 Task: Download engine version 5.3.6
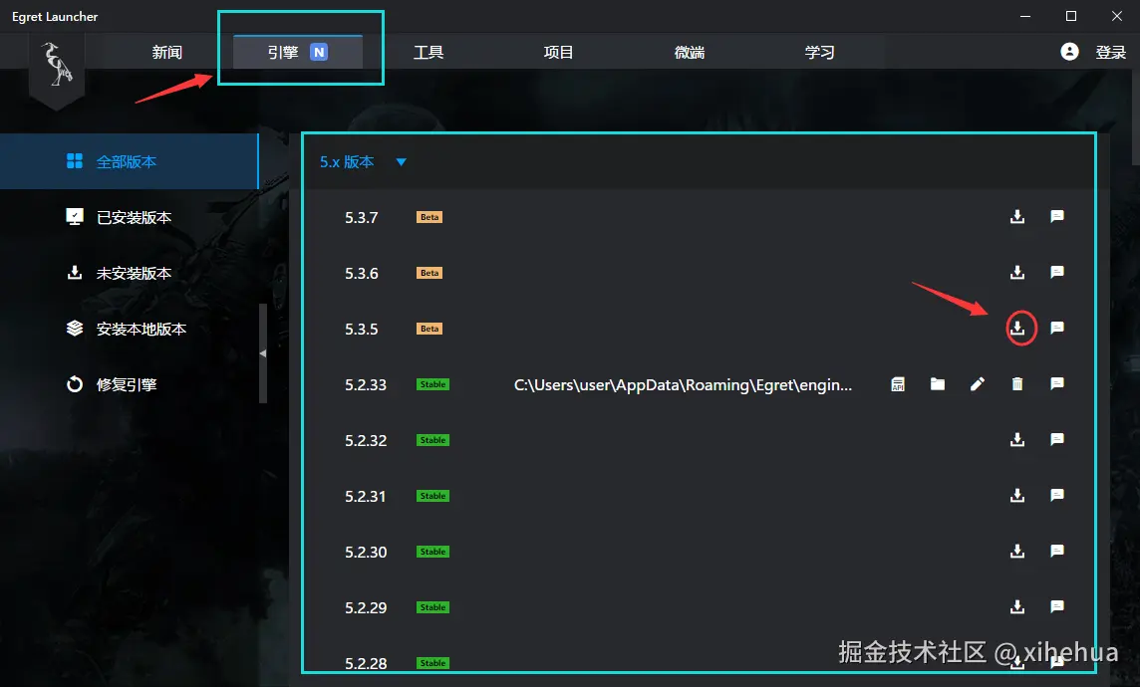click(x=1017, y=273)
